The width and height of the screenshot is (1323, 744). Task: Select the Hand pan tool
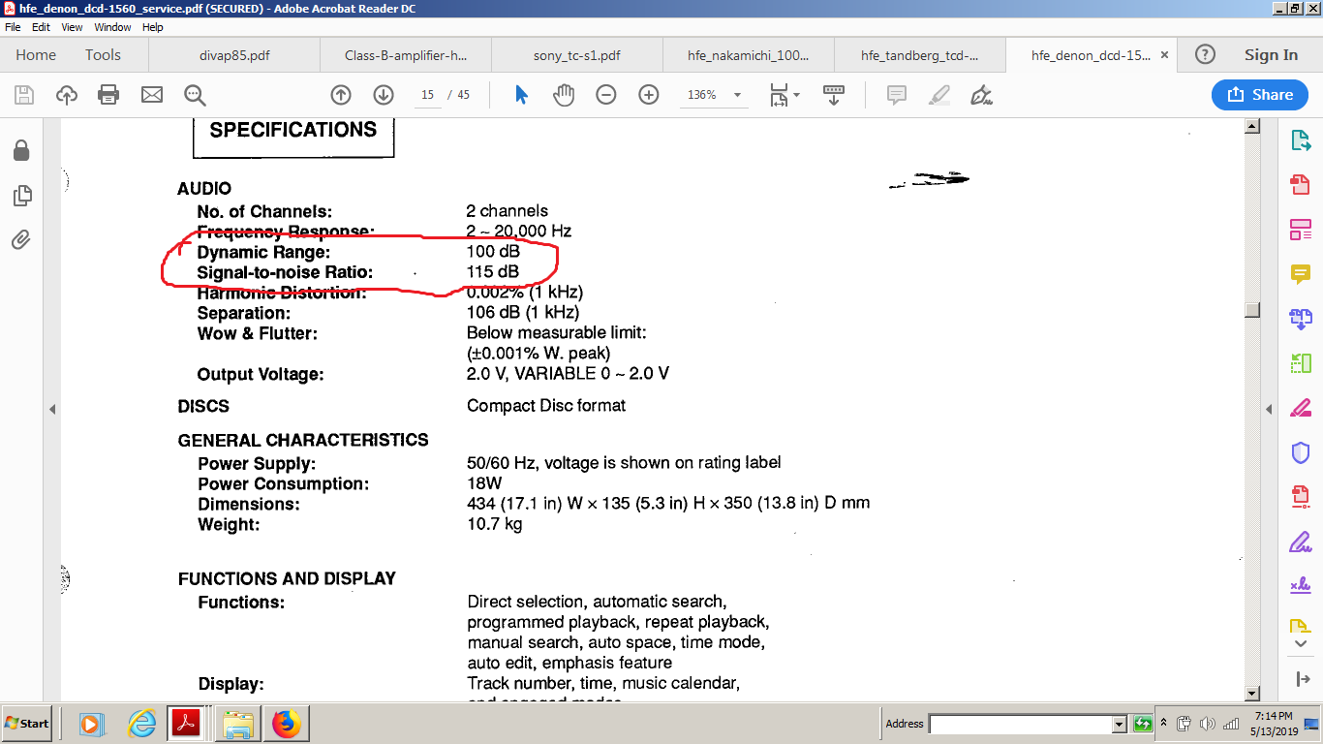point(564,95)
